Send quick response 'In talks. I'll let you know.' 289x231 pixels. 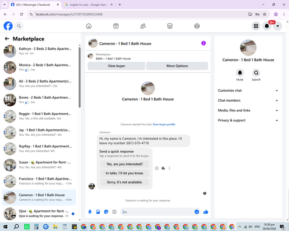(x=125, y=173)
